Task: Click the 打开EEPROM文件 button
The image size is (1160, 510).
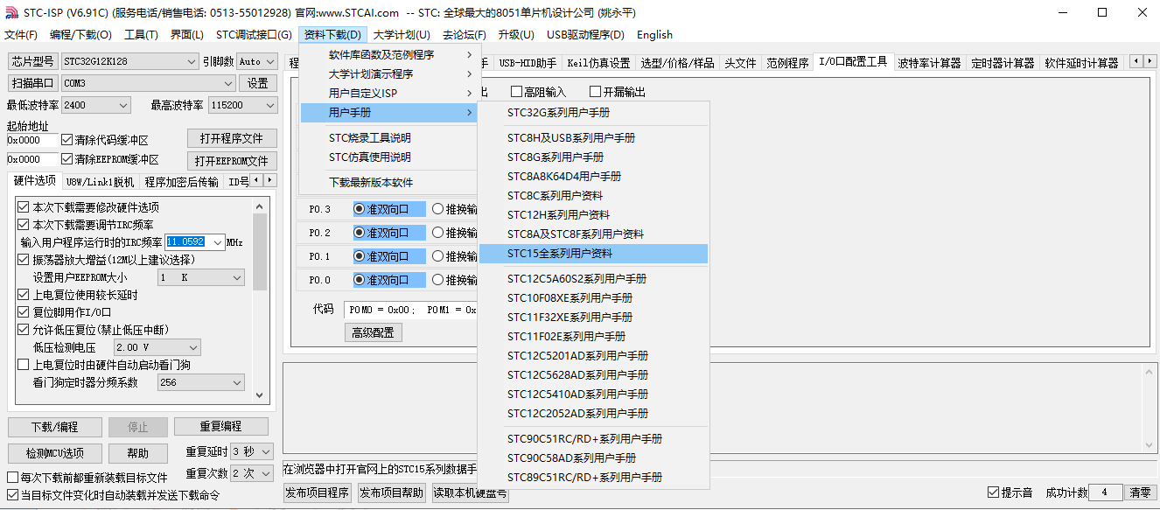Action: [x=232, y=161]
